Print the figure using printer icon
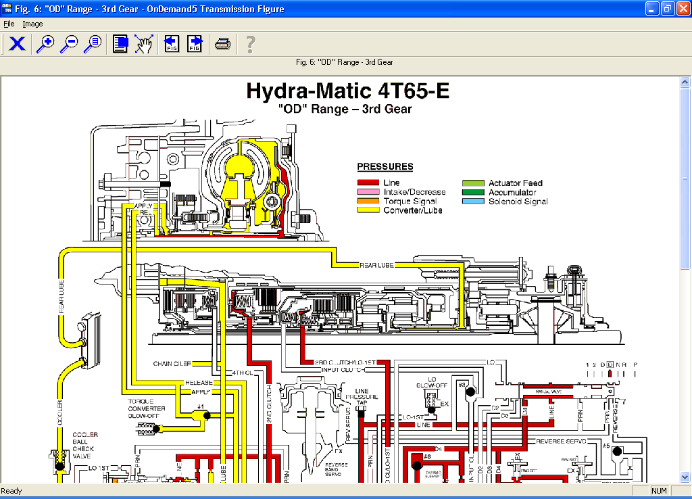The width and height of the screenshot is (692, 499). 222,44
